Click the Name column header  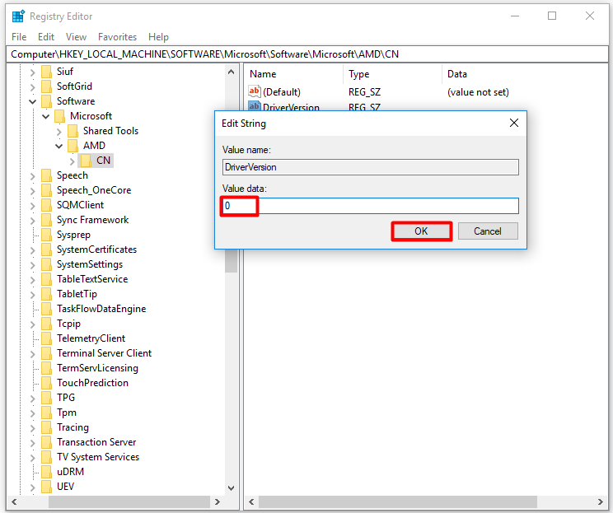263,74
